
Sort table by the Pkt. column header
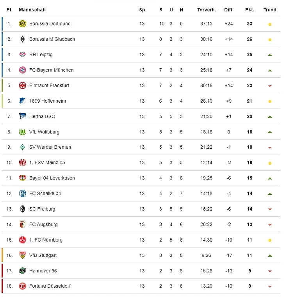tap(249, 10)
